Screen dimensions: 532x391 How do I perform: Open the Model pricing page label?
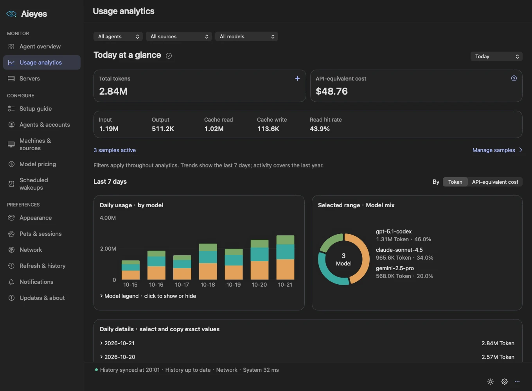coord(38,164)
